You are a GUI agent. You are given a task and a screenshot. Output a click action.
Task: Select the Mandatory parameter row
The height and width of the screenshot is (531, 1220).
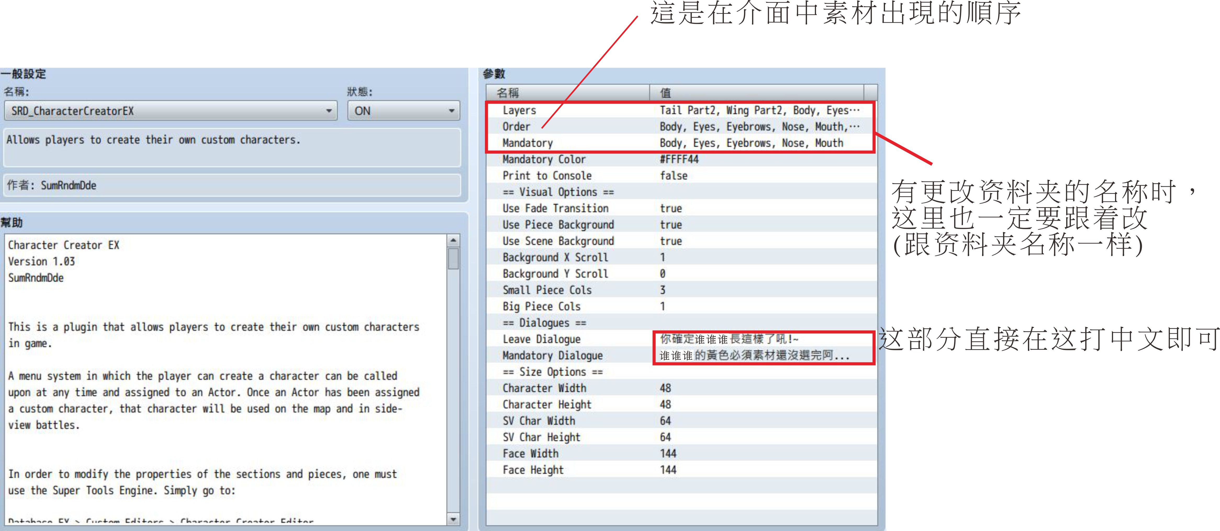681,143
